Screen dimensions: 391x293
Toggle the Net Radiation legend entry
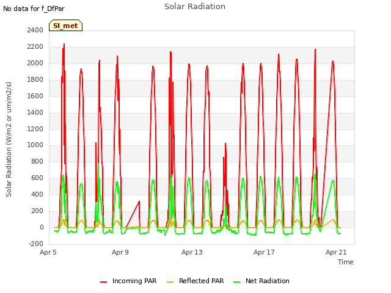point(261,281)
